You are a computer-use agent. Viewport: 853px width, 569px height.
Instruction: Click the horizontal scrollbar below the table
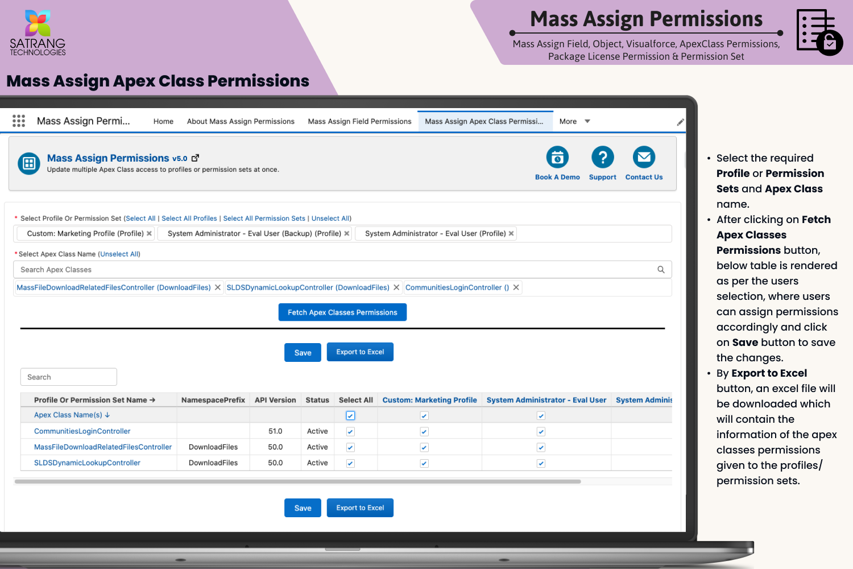coord(297,481)
